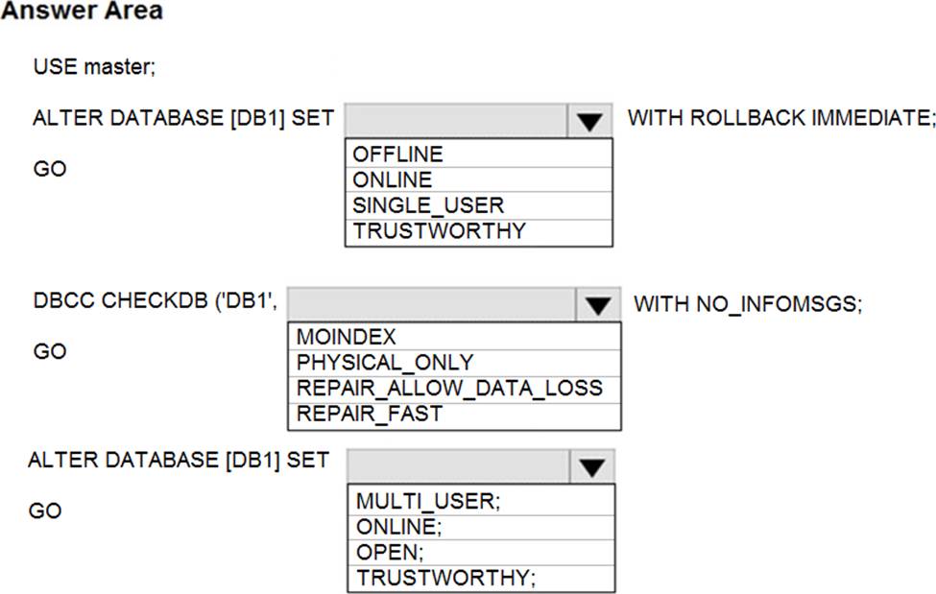Click the first SET combo box field

tap(456, 121)
